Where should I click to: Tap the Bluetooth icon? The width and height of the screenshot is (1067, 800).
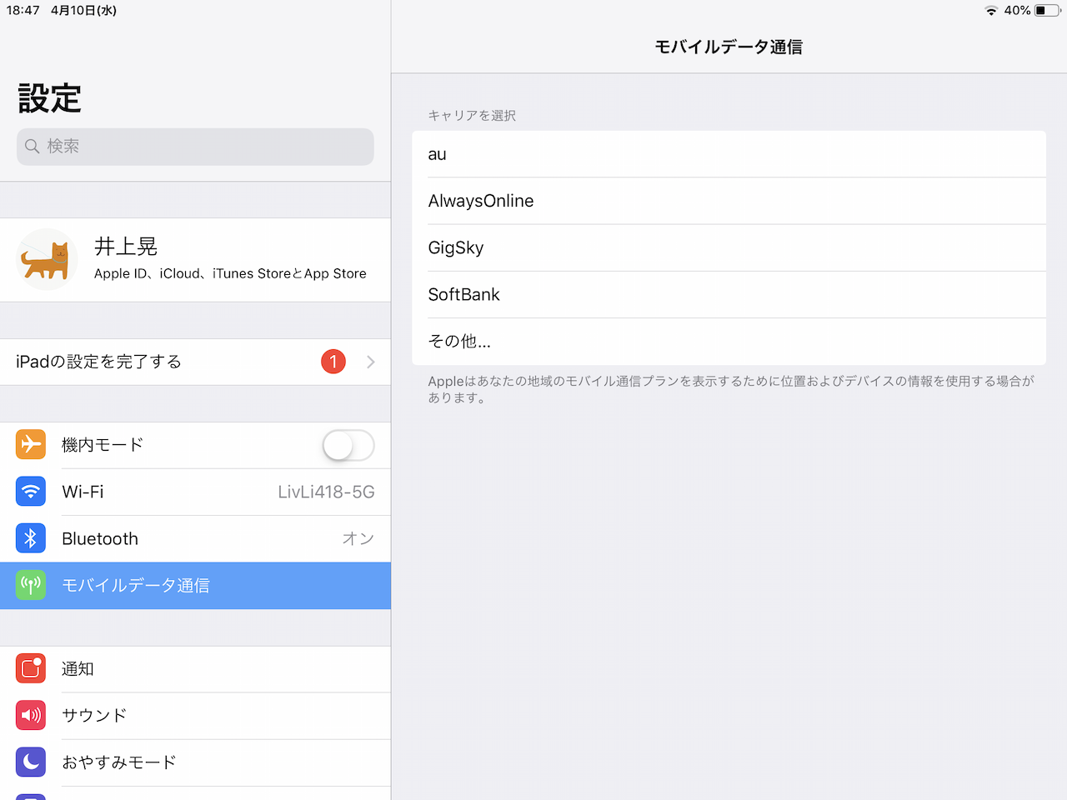(31, 538)
